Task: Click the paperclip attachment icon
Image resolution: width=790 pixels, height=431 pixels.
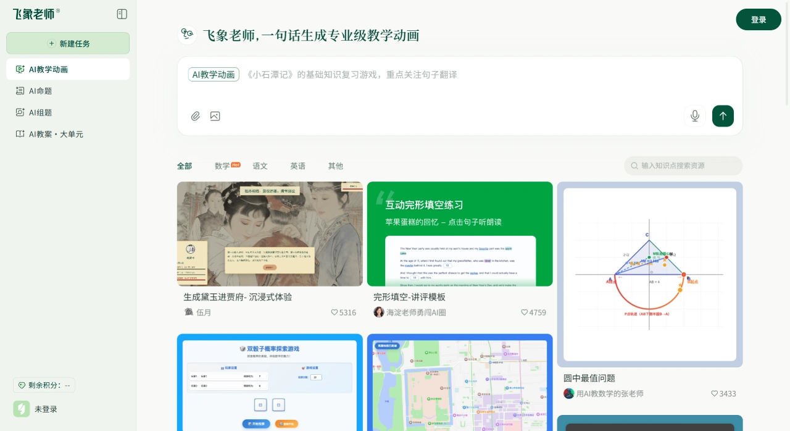Action: (x=196, y=116)
